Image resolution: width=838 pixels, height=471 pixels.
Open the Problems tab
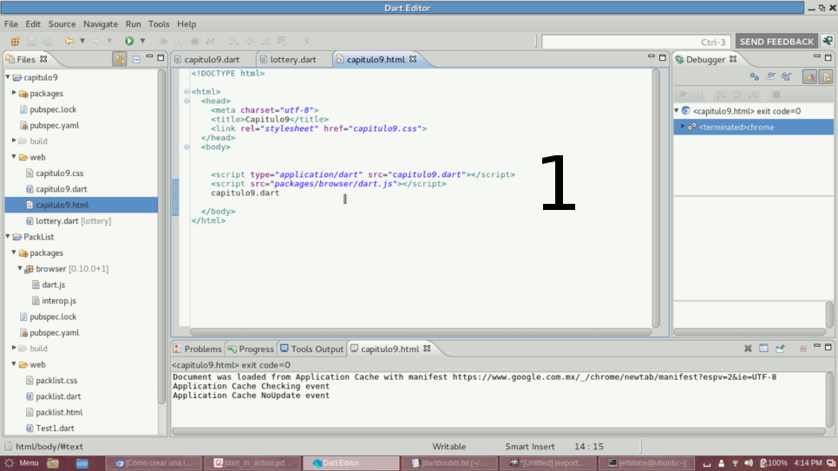click(x=197, y=349)
